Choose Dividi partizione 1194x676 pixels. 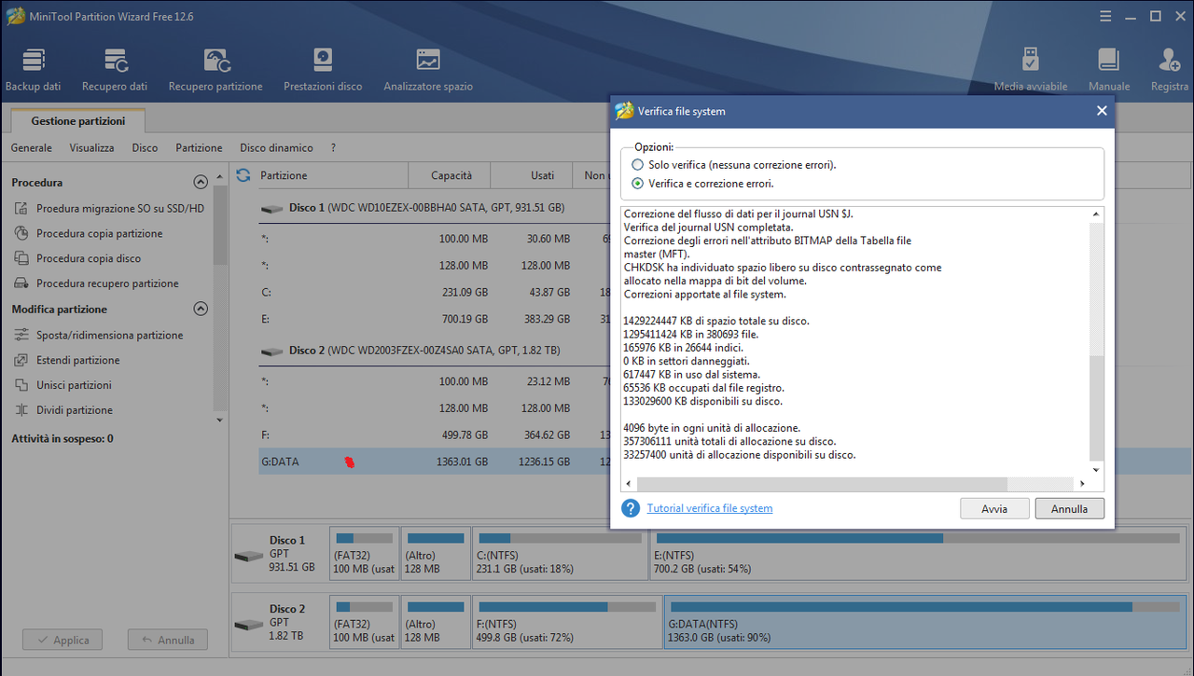point(63,410)
